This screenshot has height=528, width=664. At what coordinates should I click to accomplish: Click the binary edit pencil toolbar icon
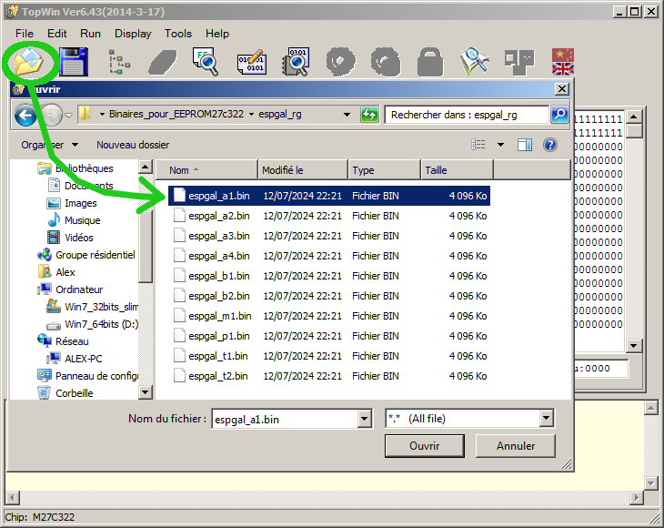pos(251,63)
